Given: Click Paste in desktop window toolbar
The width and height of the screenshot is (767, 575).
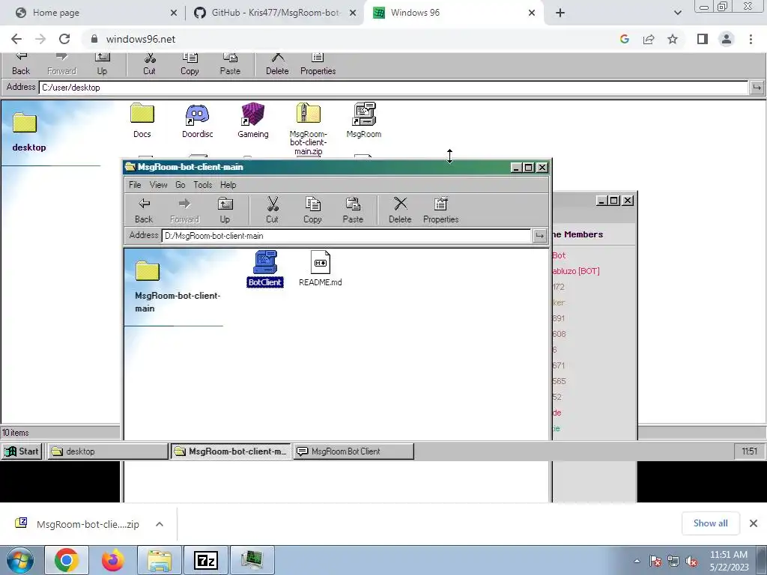Looking at the screenshot, I should (230, 64).
